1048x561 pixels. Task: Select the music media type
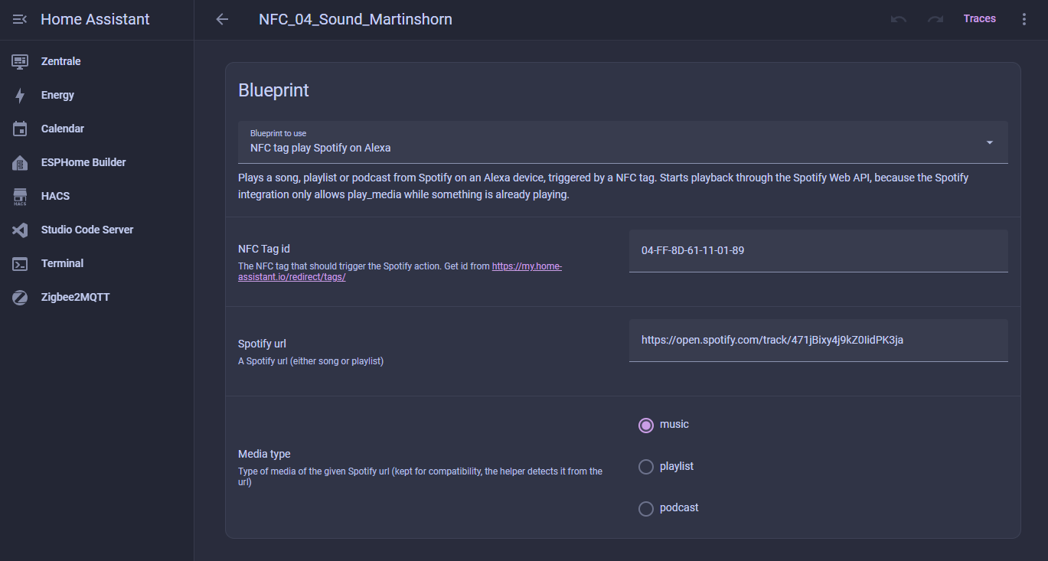pyautogui.click(x=646, y=425)
